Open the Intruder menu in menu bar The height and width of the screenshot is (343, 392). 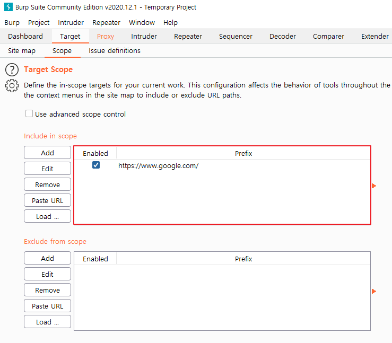coord(71,22)
